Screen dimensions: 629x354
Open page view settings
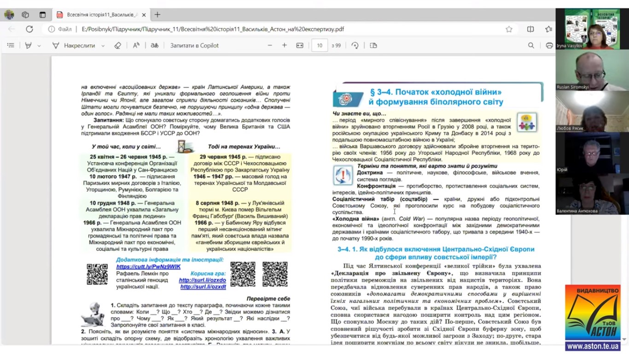pyautogui.click(x=373, y=46)
